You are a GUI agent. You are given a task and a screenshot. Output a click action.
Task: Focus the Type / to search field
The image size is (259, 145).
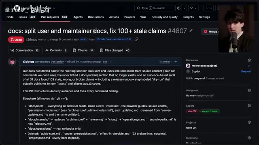pos(154,8)
